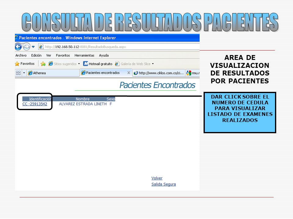This screenshot has height=219, width=293.
Task: Open the tab list dropdown arrow
Action: [x=24, y=73]
